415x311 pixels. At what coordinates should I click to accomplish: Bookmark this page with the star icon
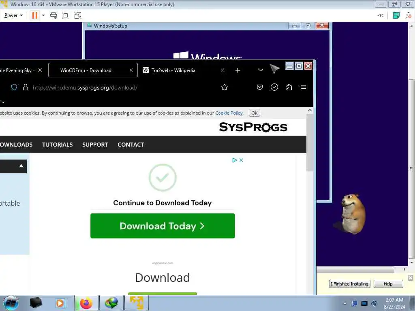[x=225, y=87]
